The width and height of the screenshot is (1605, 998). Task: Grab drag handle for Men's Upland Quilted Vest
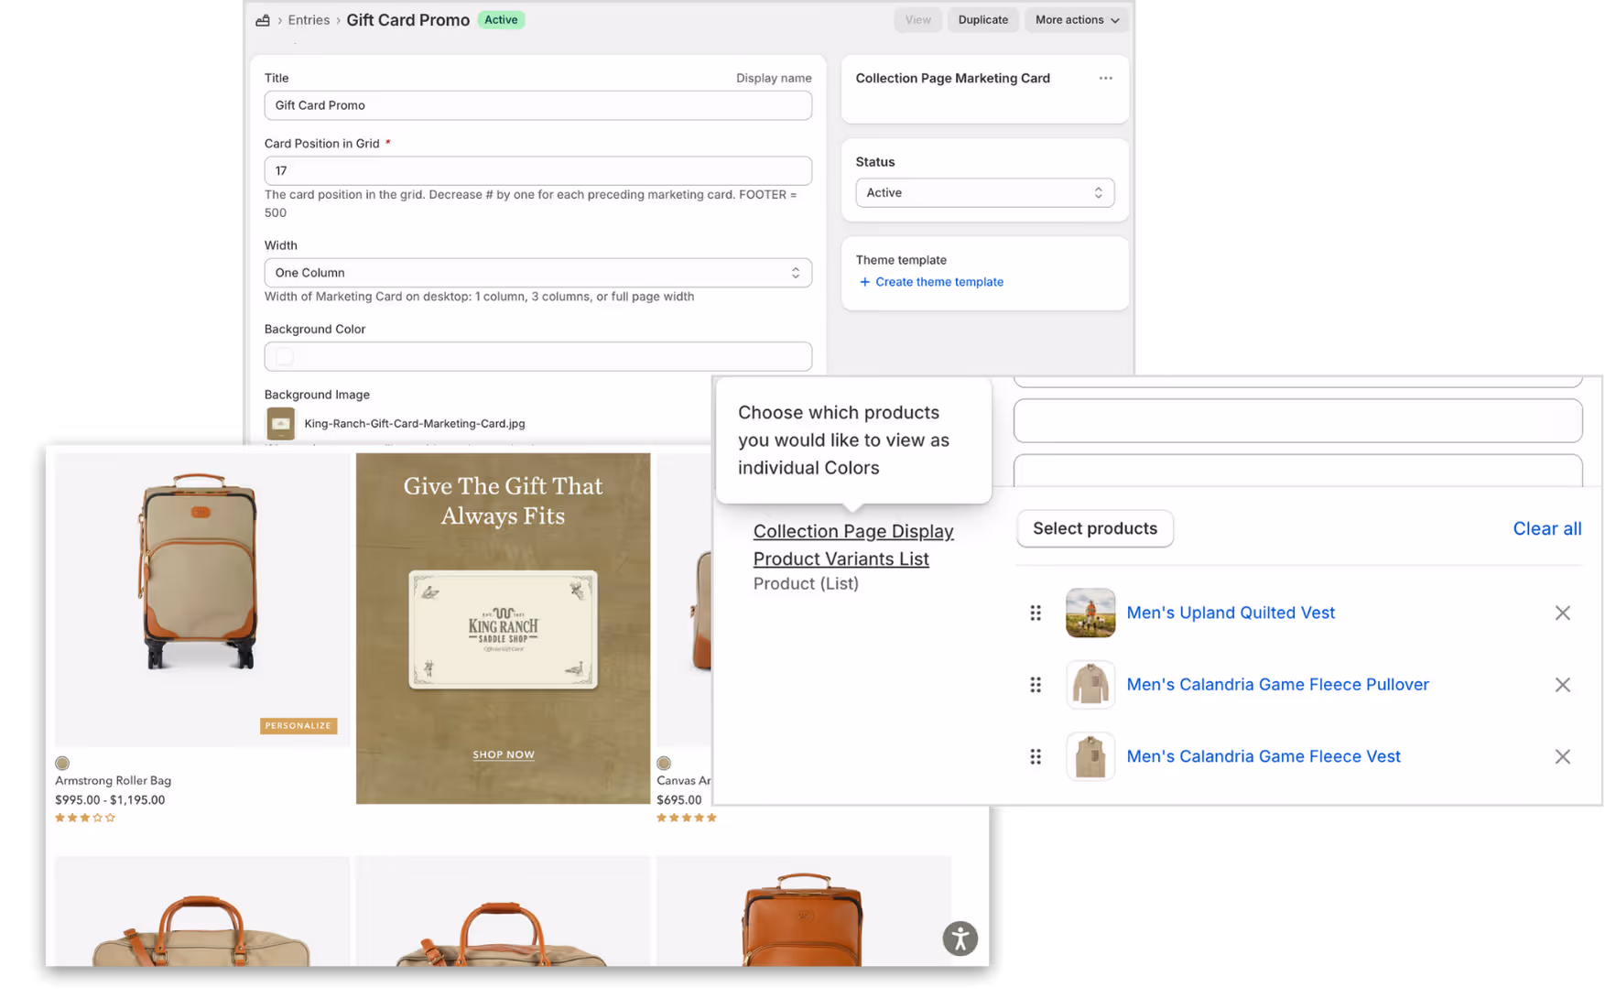1036,613
